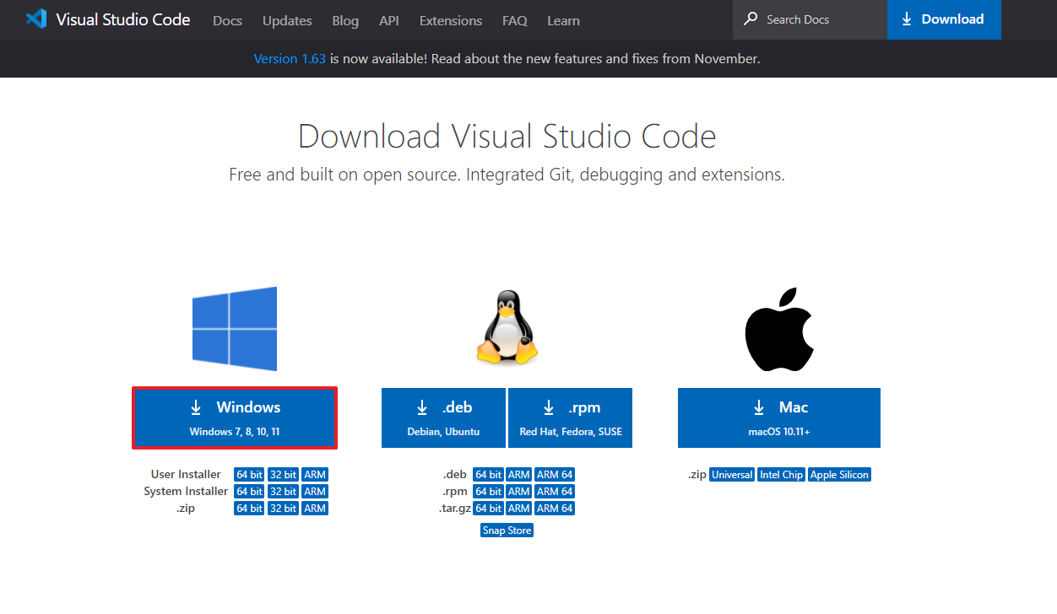Download the Windows 7, 8, 10, 11 installer

pos(235,417)
